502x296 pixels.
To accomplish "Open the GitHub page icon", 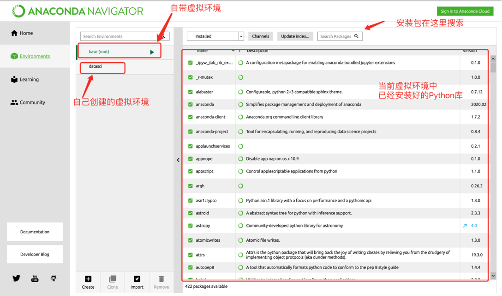I will point(54,279).
